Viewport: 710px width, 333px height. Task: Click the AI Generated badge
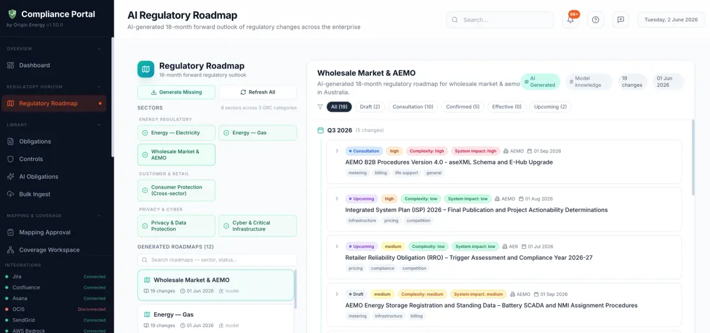click(540, 82)
